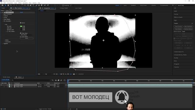
Task: Select the Selection arrow tool
Action: [5, 5]
